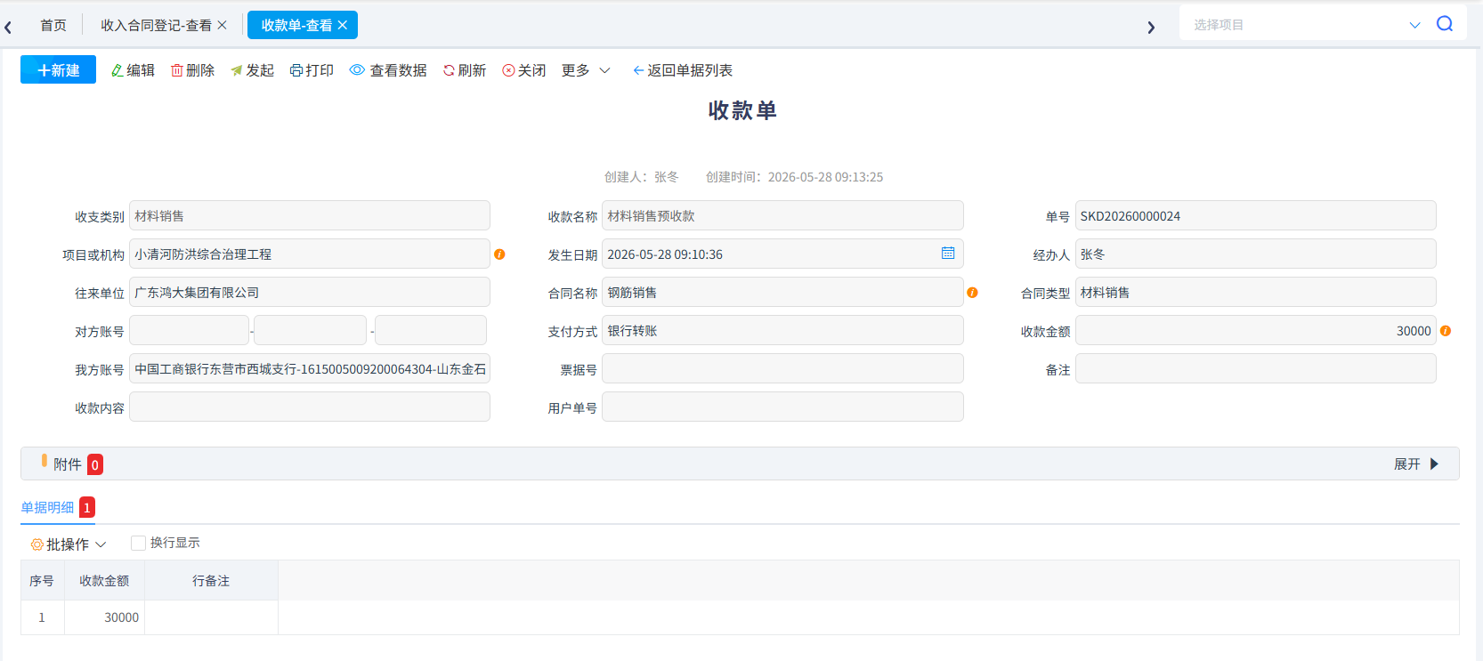Close the 收入合同登记-查看 tab
Viewport: 1483px width, 661px height.
tap(223, 25)
